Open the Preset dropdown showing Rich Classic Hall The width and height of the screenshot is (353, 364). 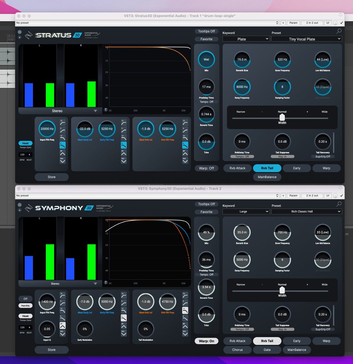[306, 211]
